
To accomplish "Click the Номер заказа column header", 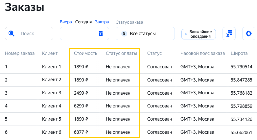I will click(20, 53).
